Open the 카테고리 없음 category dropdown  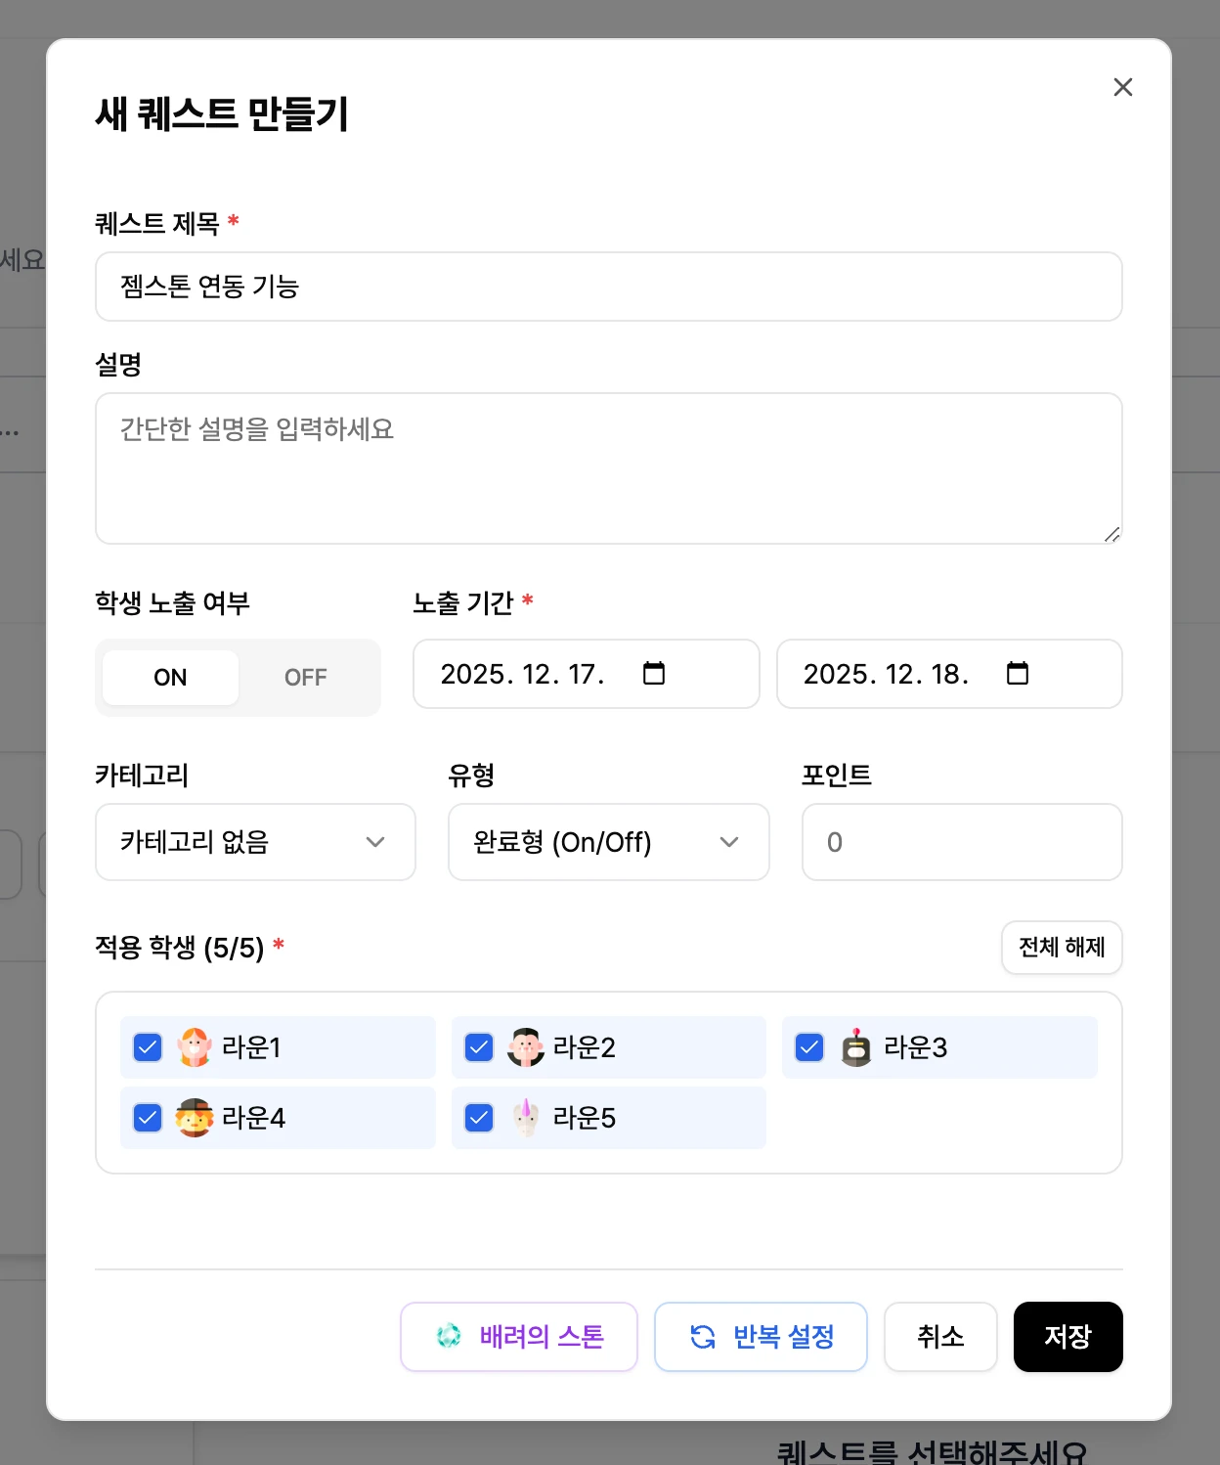coord(255,842)
